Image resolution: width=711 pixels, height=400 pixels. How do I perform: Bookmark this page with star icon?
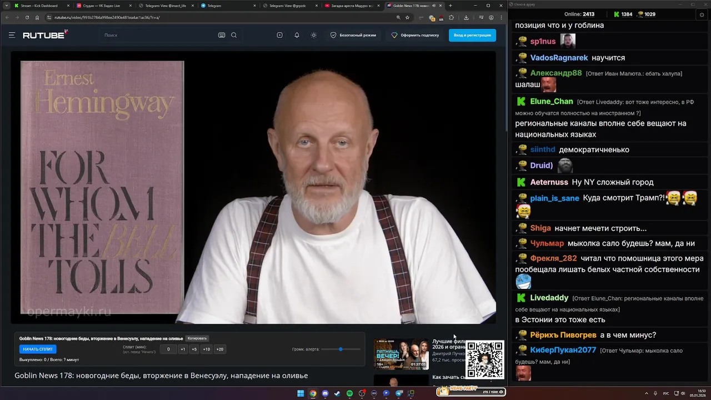(407, 17)
